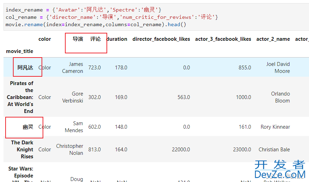Select the 阿凡达 row label
The width and height of the screenshot is (309, 182).
25,68
